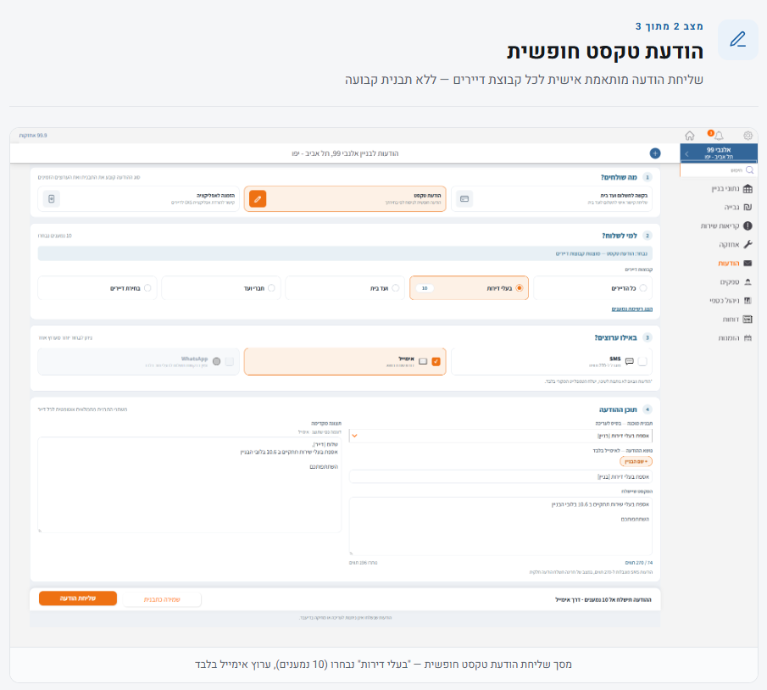Open the template combo box field
This screenshot has height=690, width=767.
click(500, 436)
